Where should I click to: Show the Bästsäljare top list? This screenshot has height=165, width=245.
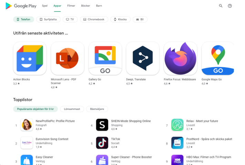click(97, 109)
